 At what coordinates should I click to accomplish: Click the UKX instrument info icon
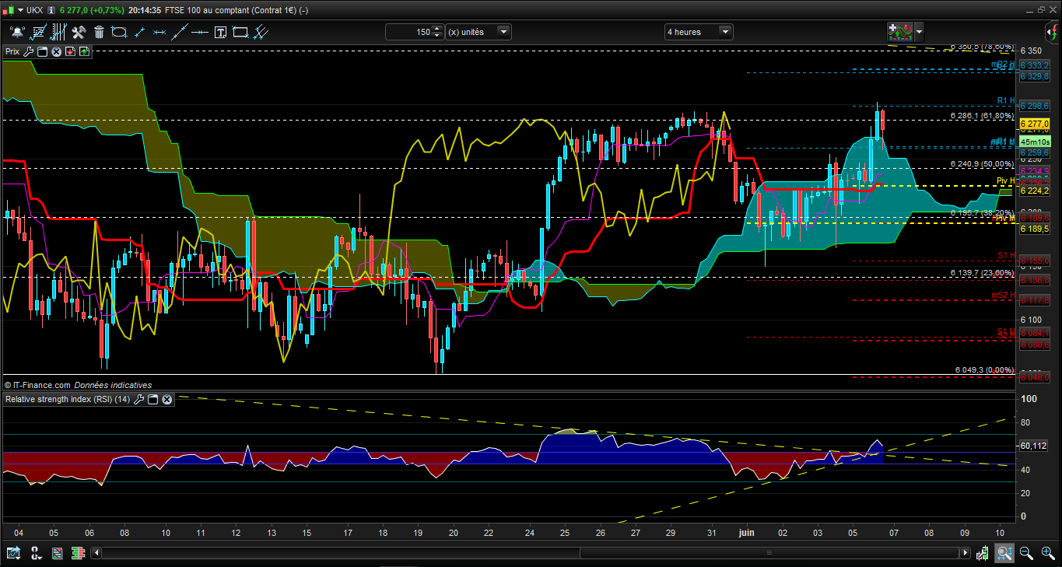[x=51, y=10]
